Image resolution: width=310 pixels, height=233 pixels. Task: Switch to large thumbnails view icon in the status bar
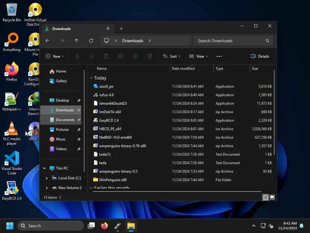point(272,197)
